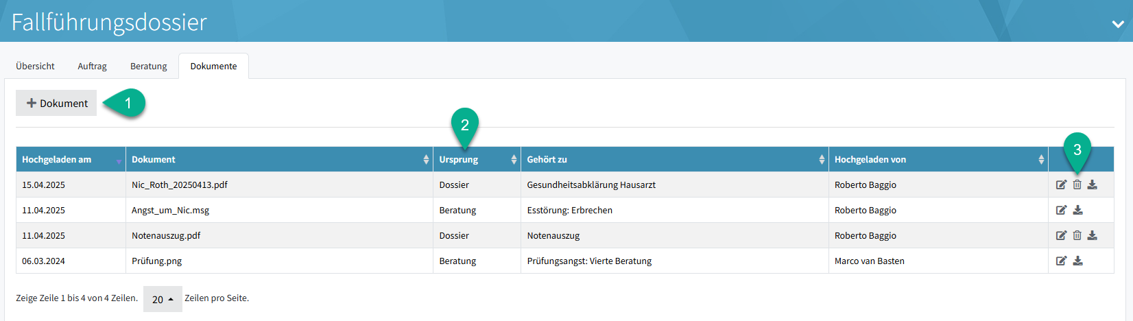This screenshot has height=321, width=1133.
Task: Sort table by Ursprung column
Action: [477, 159]
